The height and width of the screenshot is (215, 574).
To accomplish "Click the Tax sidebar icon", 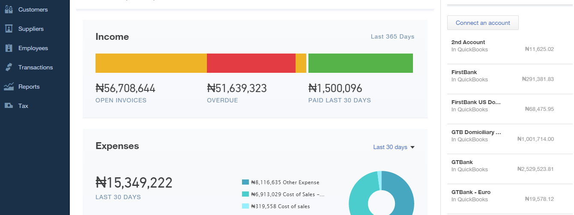I will tap(9, 106).
